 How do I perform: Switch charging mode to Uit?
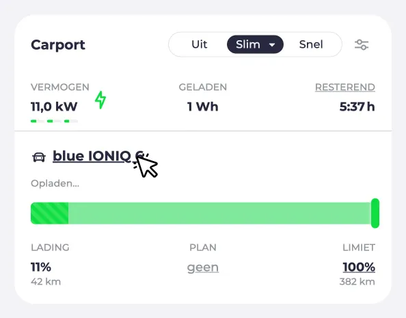click(x=199, y=44)
